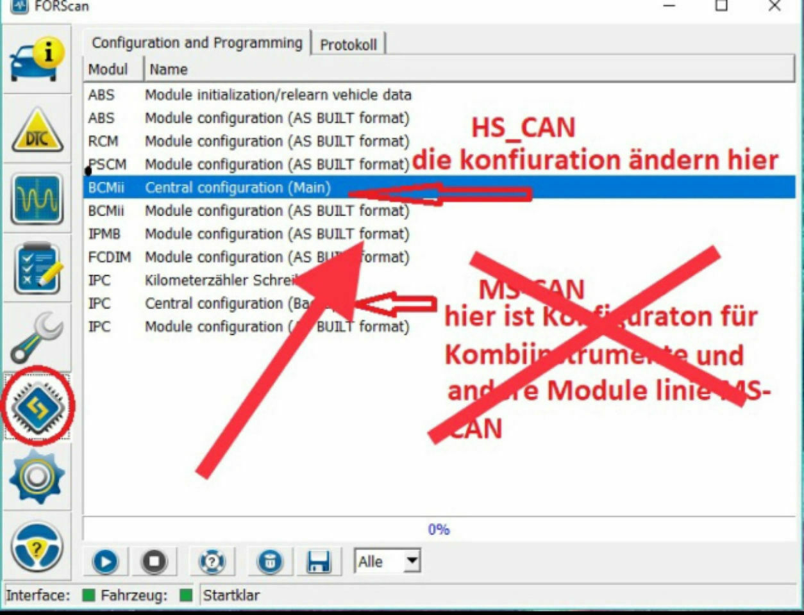804x615 pixels.
Task: Open the chip configuration and programming section
Action: [37, 406]
